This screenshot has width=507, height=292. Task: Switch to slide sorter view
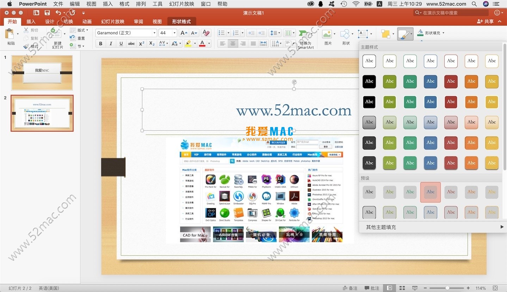tap(402, 288)
